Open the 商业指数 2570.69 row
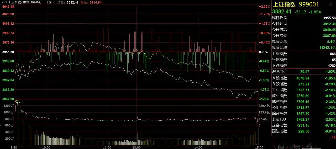Viewport: 336px width, 149px height. tap(304, 96)
